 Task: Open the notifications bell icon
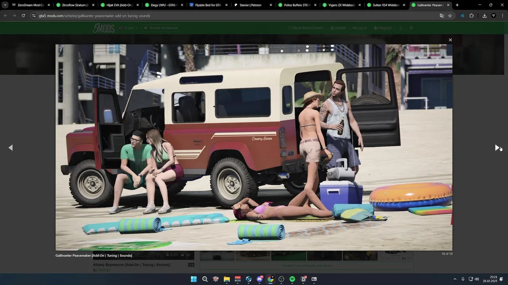502,279
